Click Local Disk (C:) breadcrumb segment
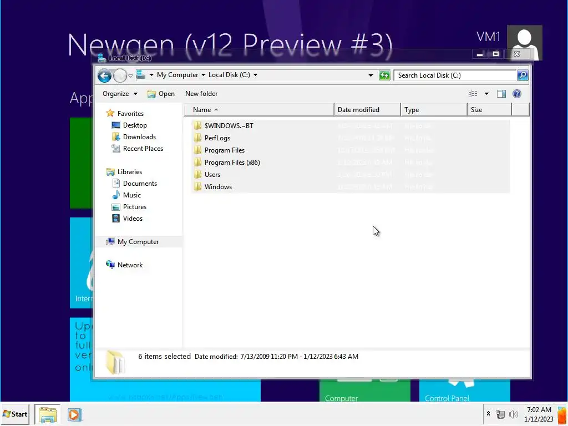 tap(229, 75)
